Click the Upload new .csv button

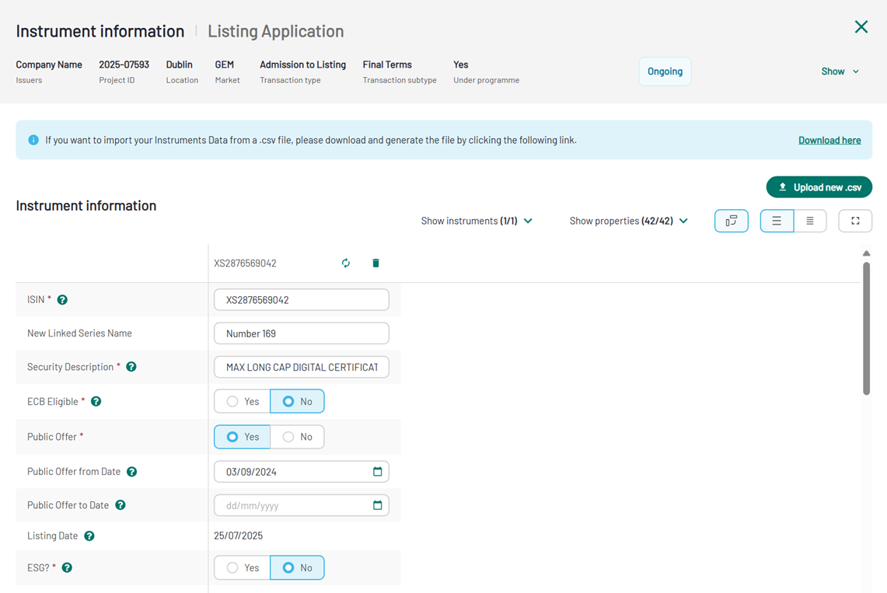click(819, 187)
